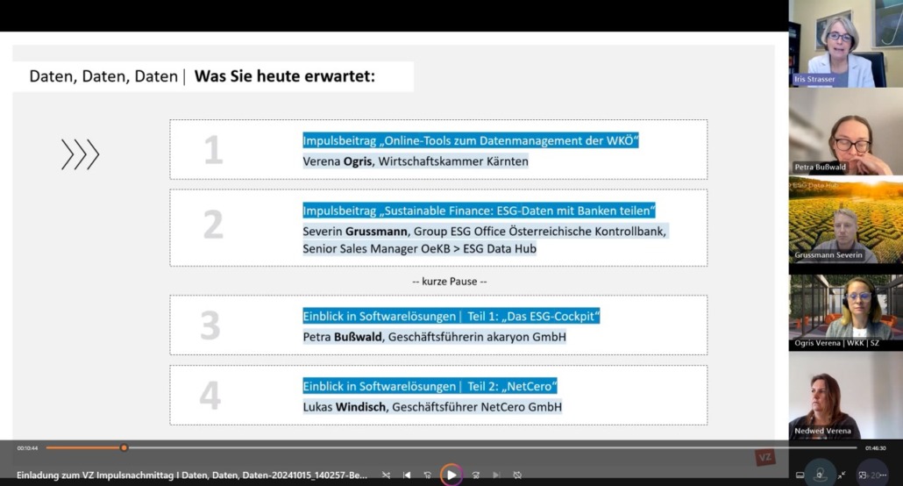The width and height of the screenshot is (903, 486).
Task: Click the highlighted 'Das ESG-Cockpit' agenda heading
Action: point(451,316)
